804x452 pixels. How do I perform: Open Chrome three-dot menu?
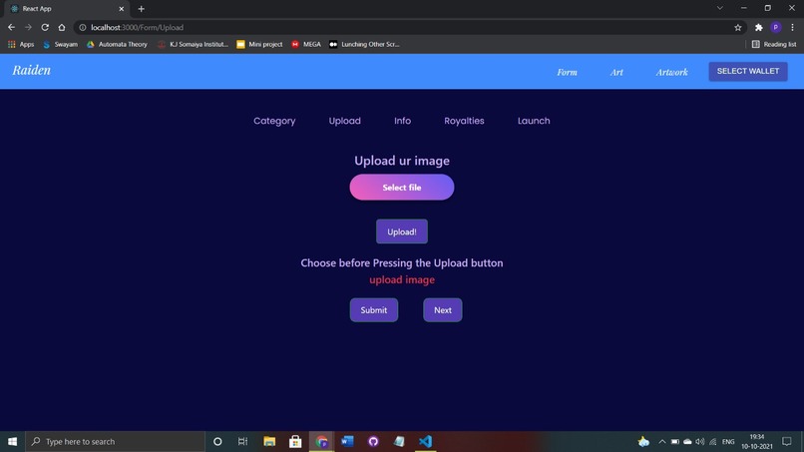[x=792, y=28]
